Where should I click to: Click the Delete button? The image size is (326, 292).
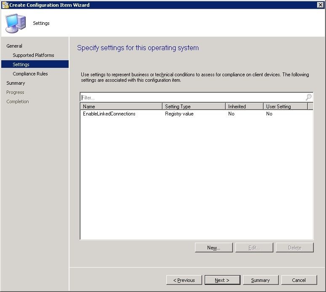[294, 247]
